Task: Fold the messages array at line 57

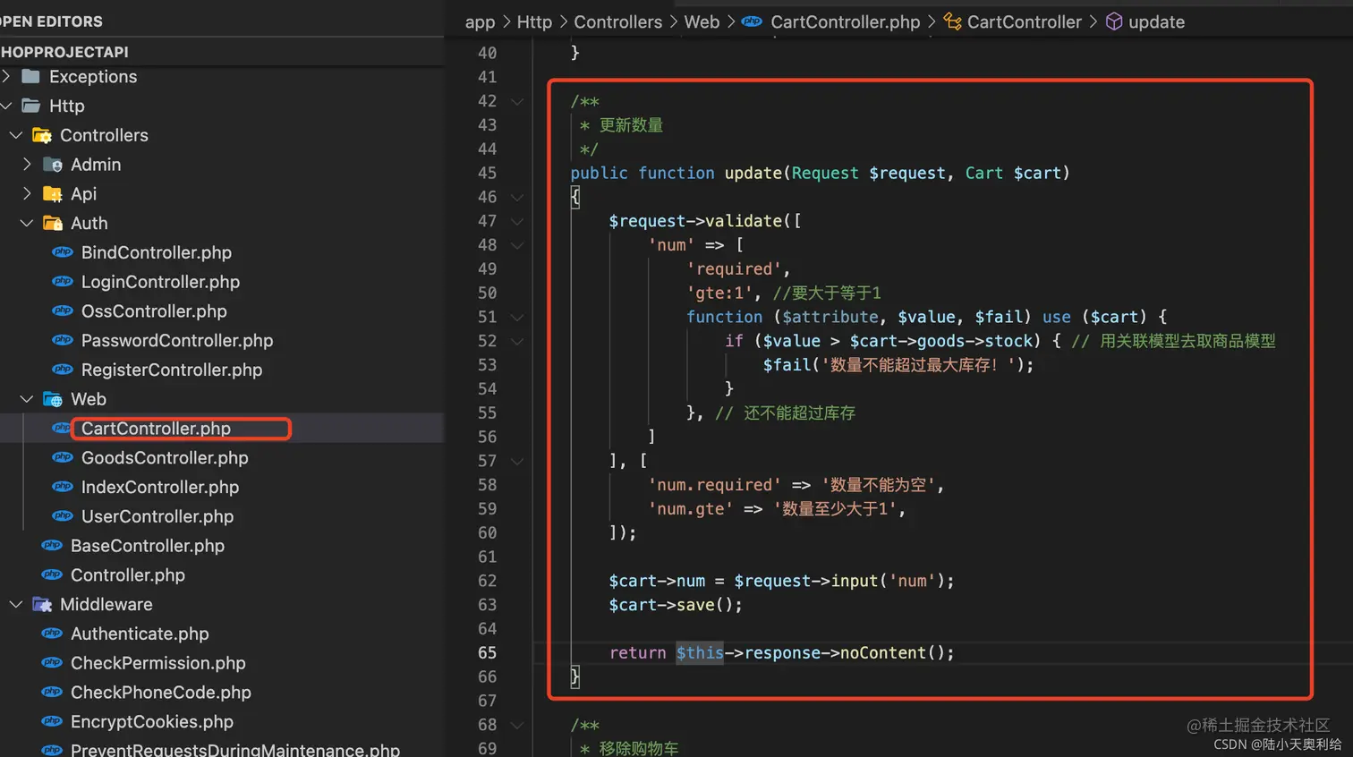Action: (x=517, y=461)
